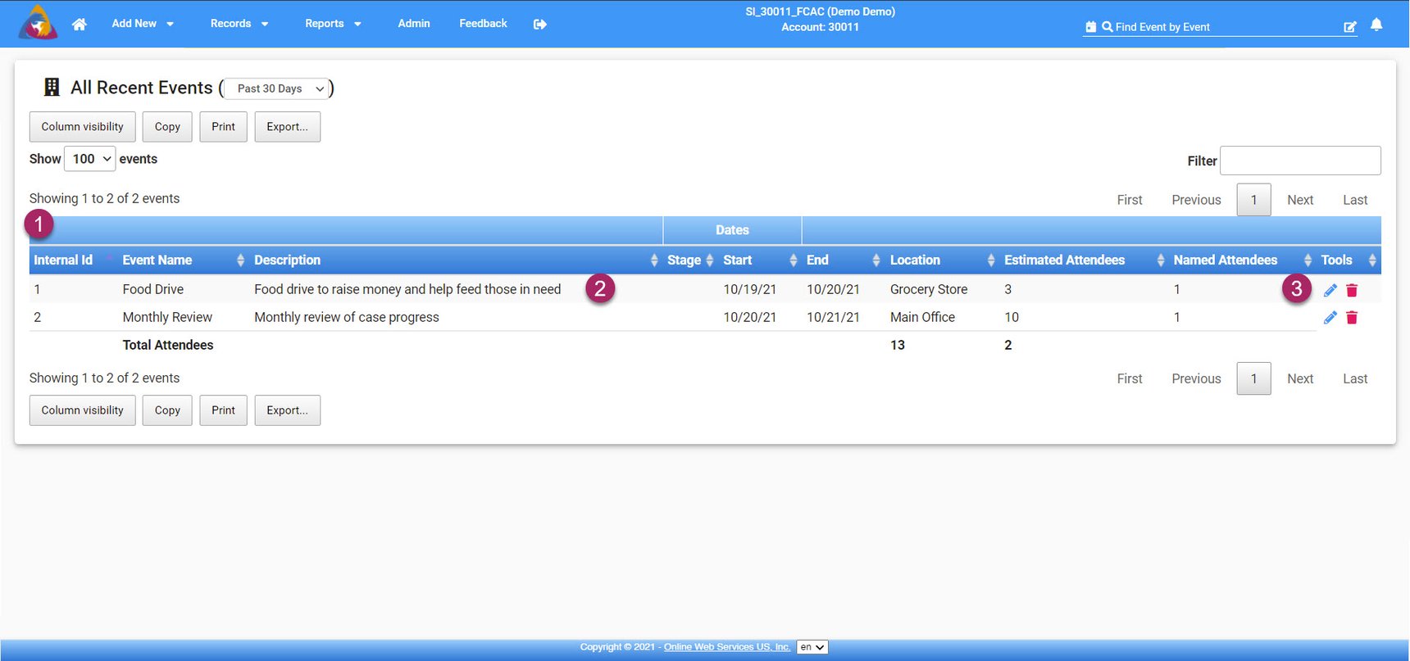Image resolution: width=1410 pixels, height=661 pixels.
Task: Delete the Monthly Review event trash icon
Action: (1352, 318)
